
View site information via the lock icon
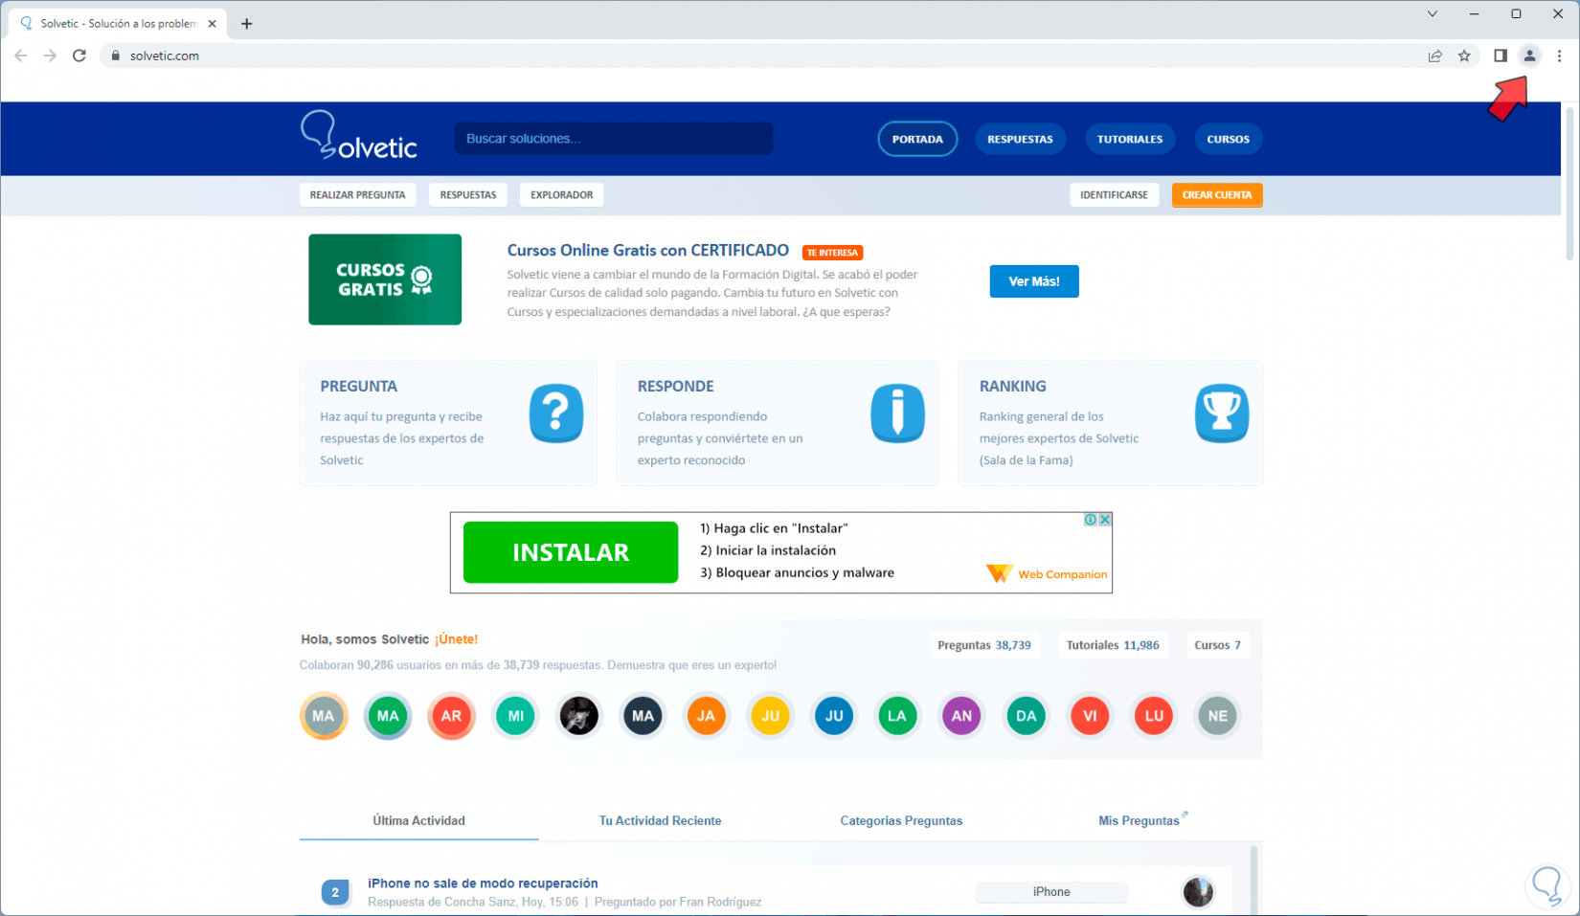(116, 56)
